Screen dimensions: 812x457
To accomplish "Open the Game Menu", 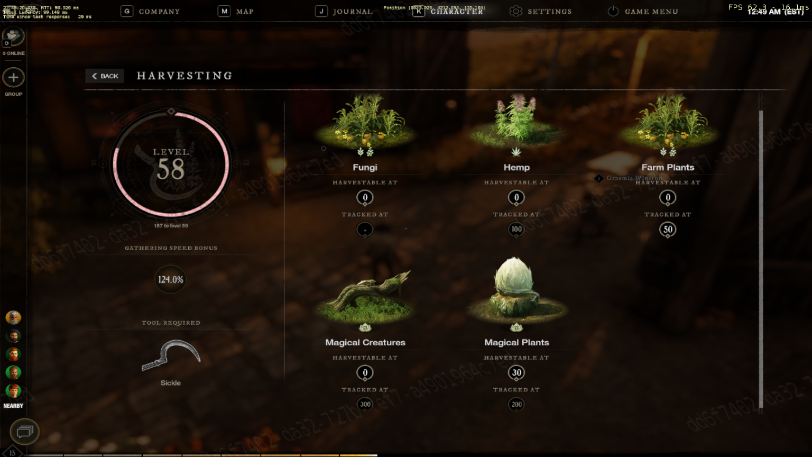I will (x=642, y=11).
